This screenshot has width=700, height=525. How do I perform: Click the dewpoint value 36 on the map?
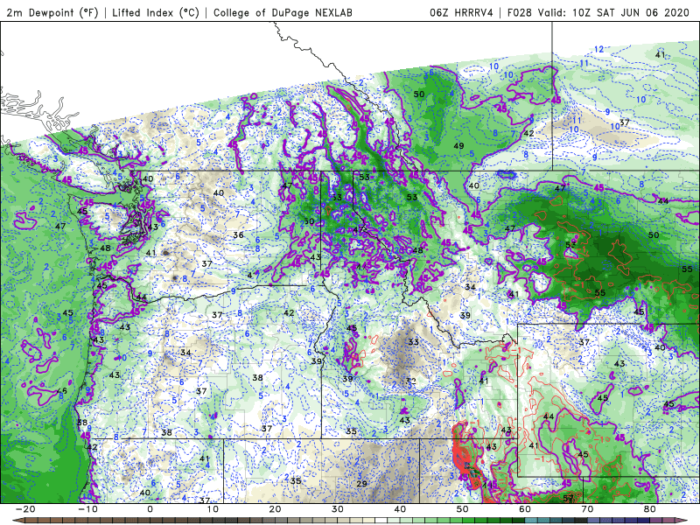coord(238,234)
